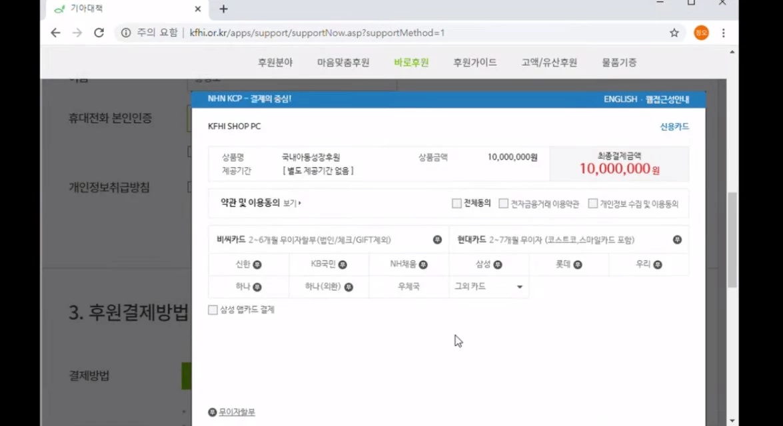
Task: Open Chrome's three-dot menu
Action: point(723,33)
